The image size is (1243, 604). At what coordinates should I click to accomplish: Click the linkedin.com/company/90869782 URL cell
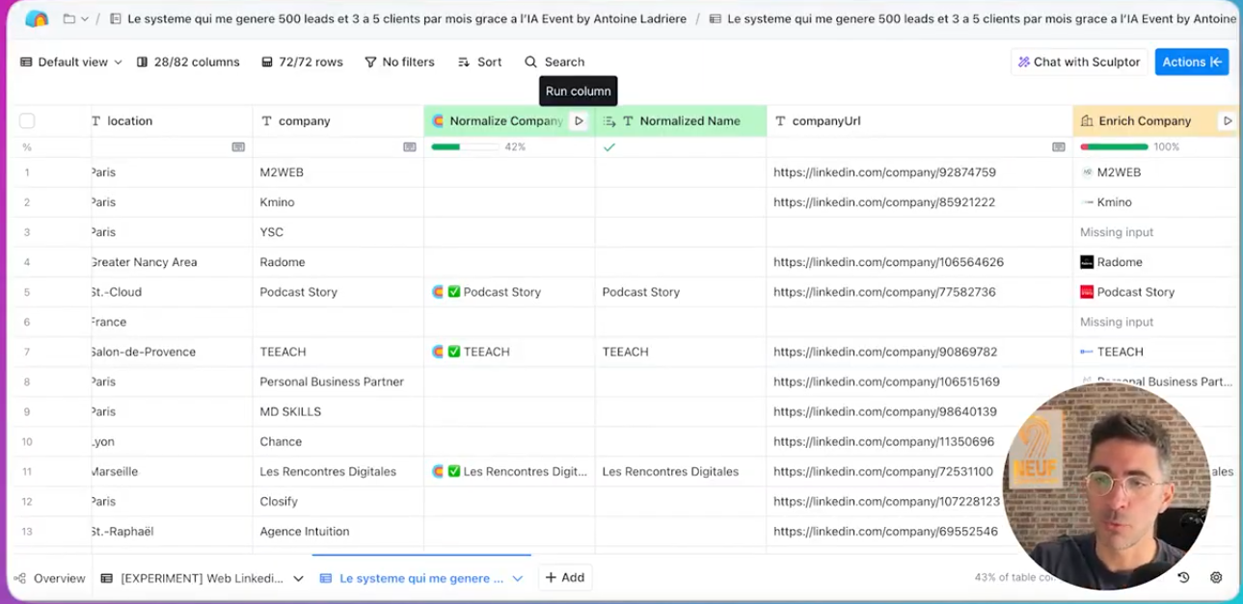coord(920,352)
